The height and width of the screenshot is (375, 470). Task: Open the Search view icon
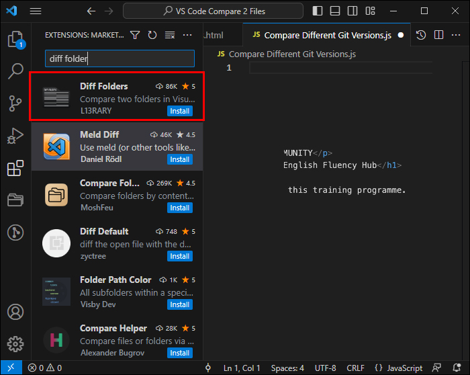[x=15, y=71]
